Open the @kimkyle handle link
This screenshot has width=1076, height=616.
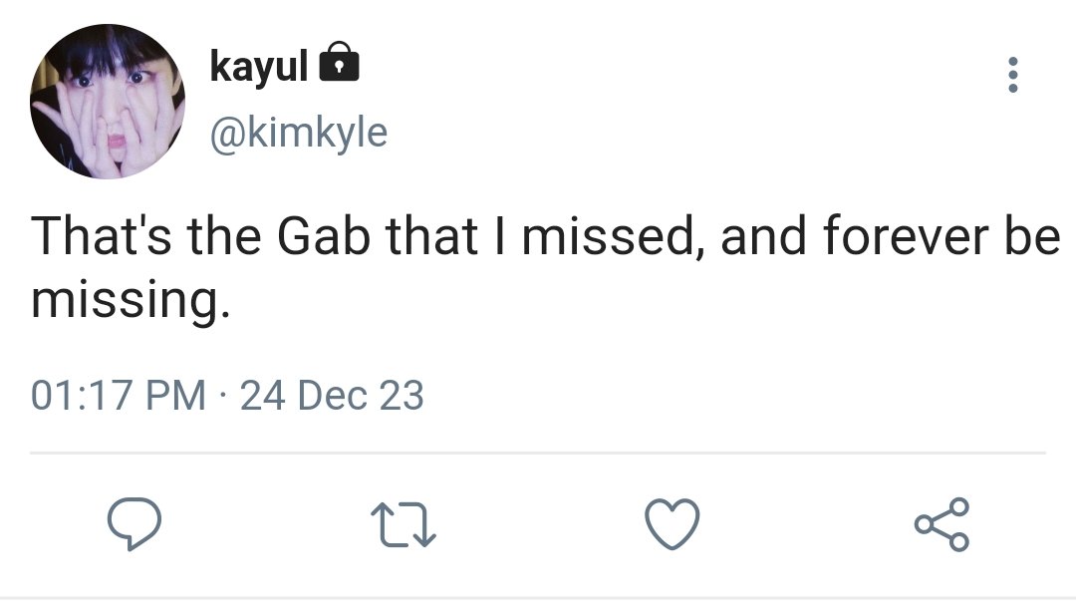(298, 132)
